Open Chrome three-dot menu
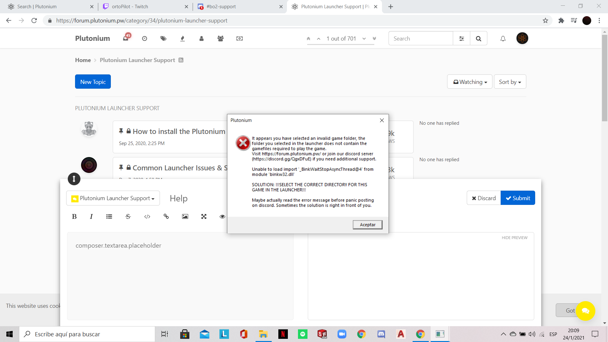The width and height of the screenshot is (608, 342). pyautogui.click(x=599, y=21)
